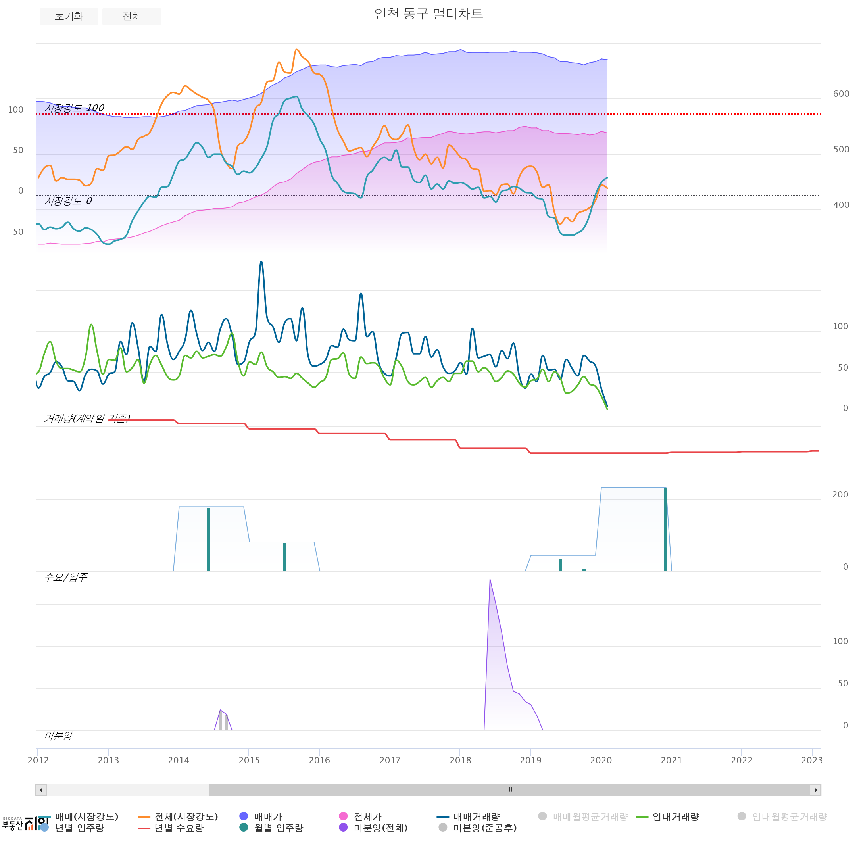The image size is (857, 849).
Task: Toggle 미분양(전체) legend series
Action: pos(373,828)
